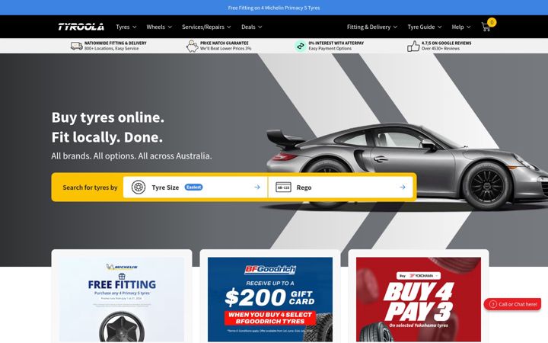
Task: Search tyres by Rego
Action: coord(341,188)
